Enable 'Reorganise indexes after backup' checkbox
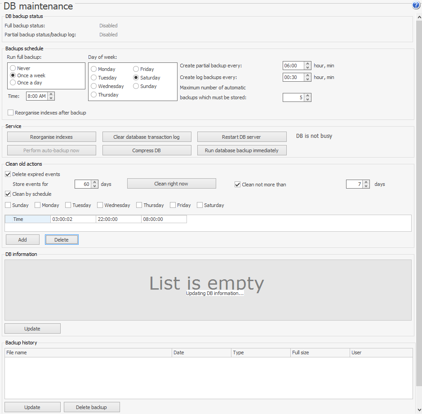Screen dimensions: 422x414 pyautogui.click(x=11, y=113)
